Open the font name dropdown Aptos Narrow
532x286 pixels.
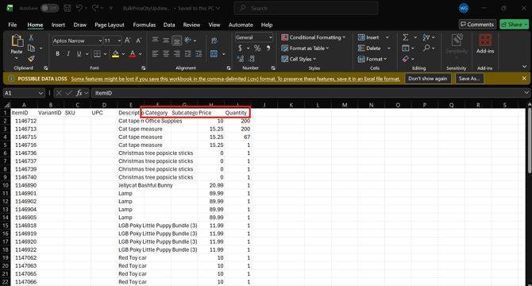[100, 41]
